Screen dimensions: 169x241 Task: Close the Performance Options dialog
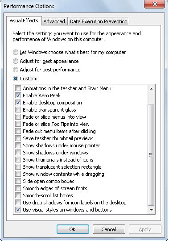pos(155,4)
